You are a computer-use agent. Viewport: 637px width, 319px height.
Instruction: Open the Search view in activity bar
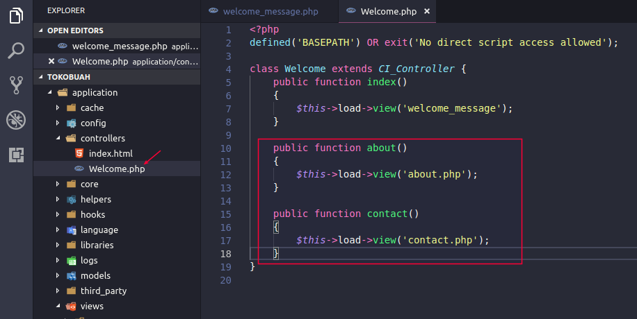coord(16,50)
